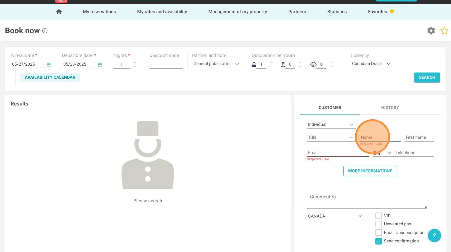The width and height of the screenshot is (451, 252).
Task: Open the Statistics menu
Action: point(337,12)
